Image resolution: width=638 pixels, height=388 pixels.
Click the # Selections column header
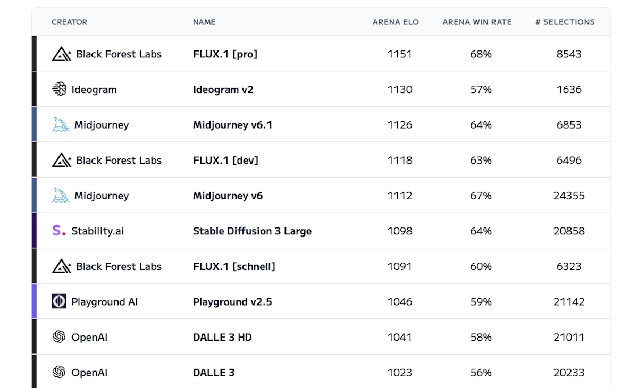565,22
